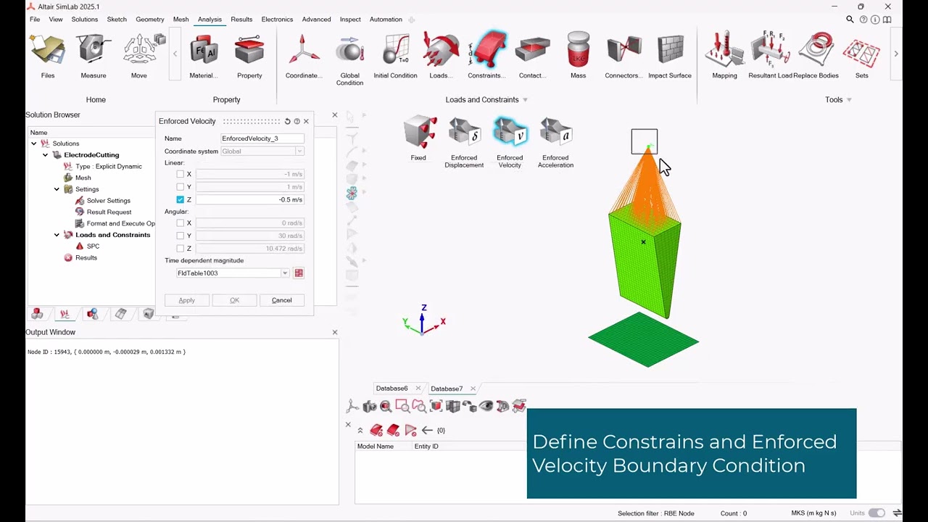This screenshot has height=522, width=928.
Task: Open the Loads tool
Action: [x=441, y=57]
